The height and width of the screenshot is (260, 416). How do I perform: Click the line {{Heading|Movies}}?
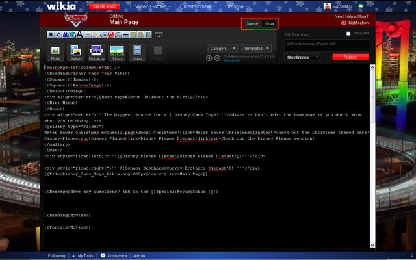68,215
